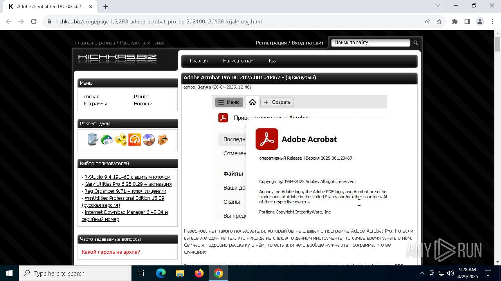The image size is (501, 281).
Task: Go back using the browser back arrow
Action: (9, 21)
